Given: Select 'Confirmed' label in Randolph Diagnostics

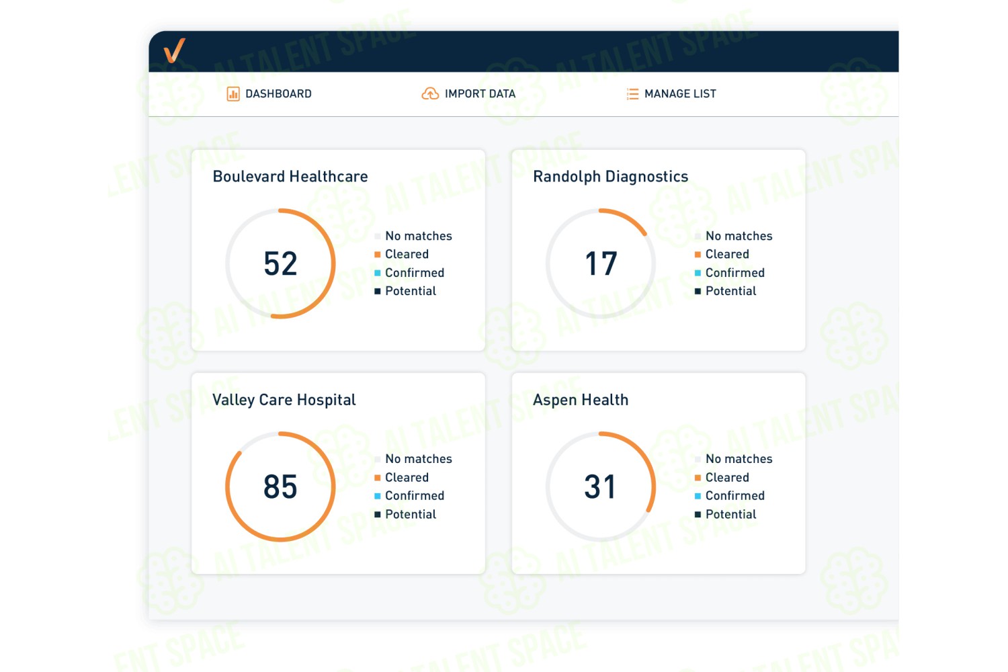Looking at the screenshot, I should [x=735, y=273].
